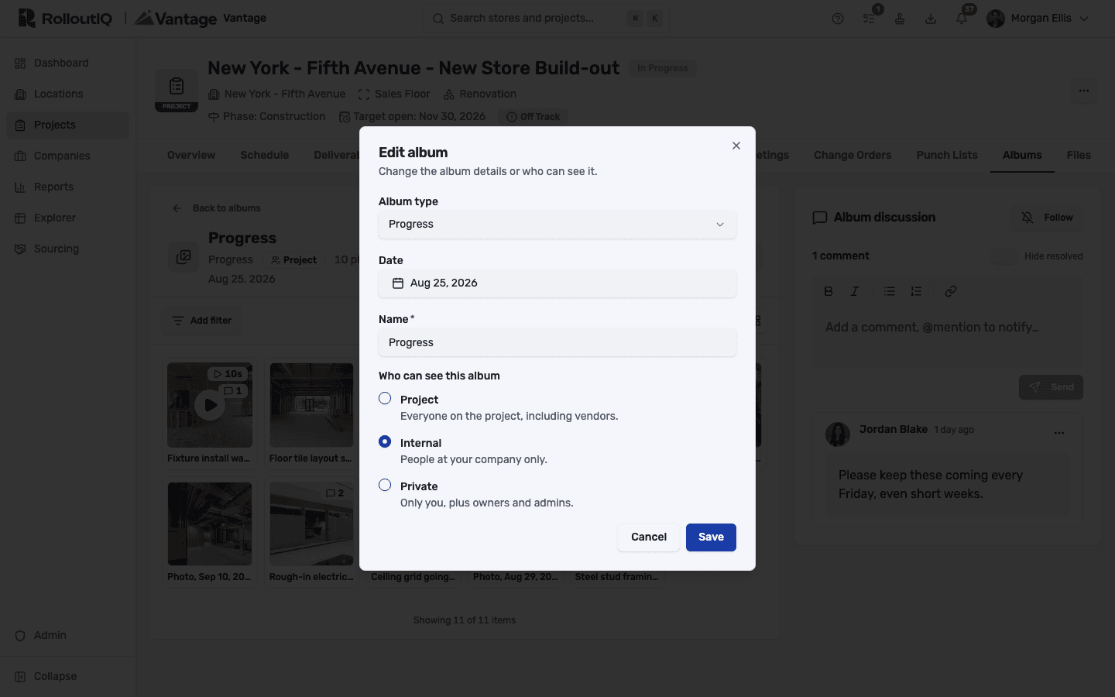Switch to the Files tab

click(1079, 156)
